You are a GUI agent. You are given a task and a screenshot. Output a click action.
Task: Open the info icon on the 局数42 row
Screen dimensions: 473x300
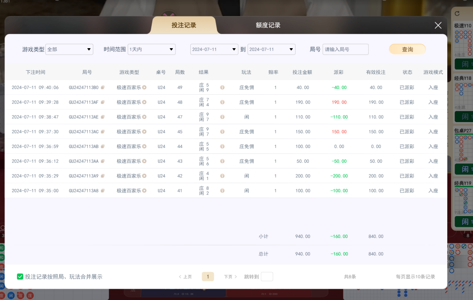[222, 176]
